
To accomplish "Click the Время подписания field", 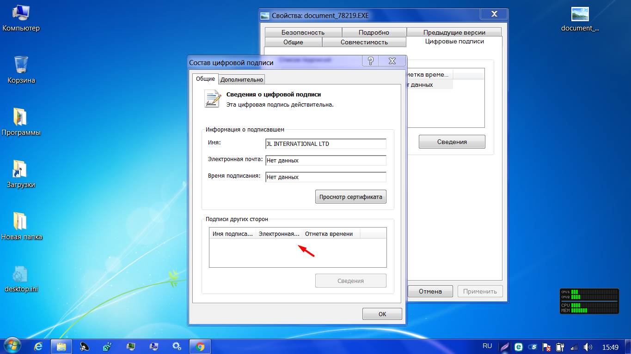I will (326, 177).
